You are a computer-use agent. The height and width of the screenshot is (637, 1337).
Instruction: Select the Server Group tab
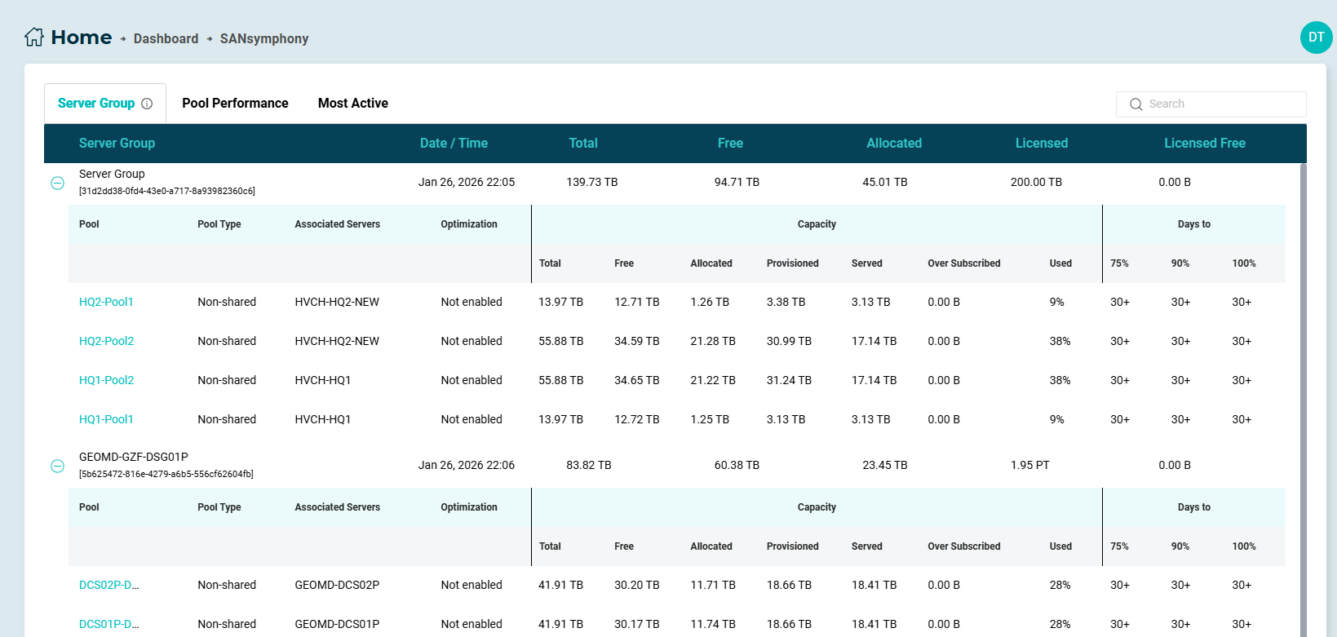[96, 104]
